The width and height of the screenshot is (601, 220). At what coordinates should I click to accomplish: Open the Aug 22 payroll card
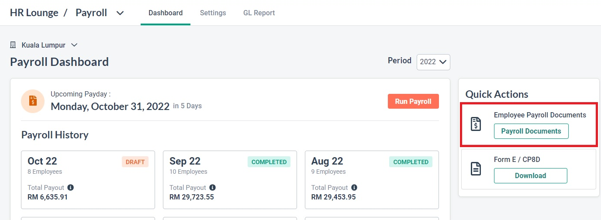coord(372,180)
